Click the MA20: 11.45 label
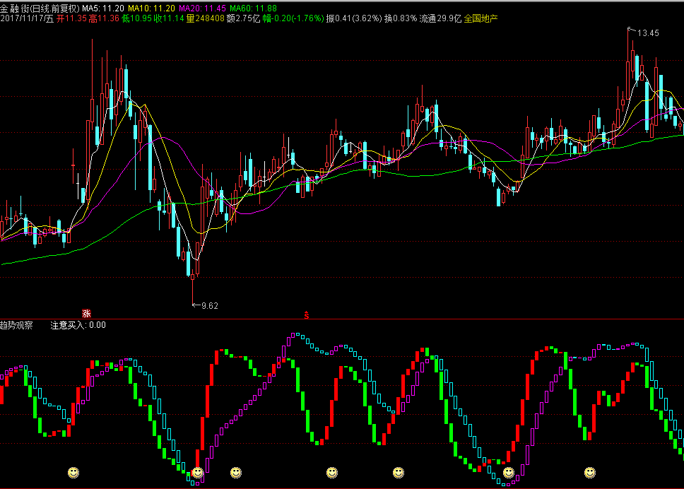 (202, 8)
